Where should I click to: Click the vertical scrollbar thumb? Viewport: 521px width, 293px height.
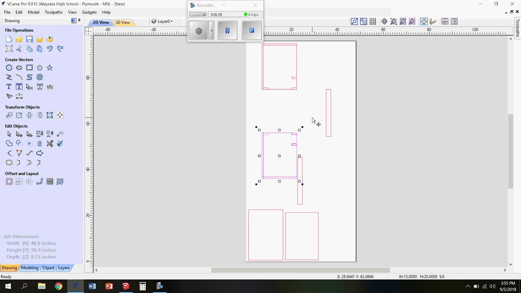click(x=510, y=151)
